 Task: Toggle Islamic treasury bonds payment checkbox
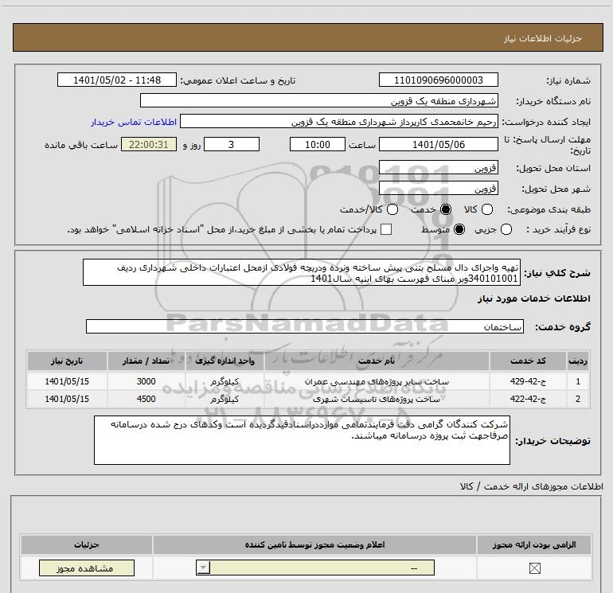[x=386, y=229]
